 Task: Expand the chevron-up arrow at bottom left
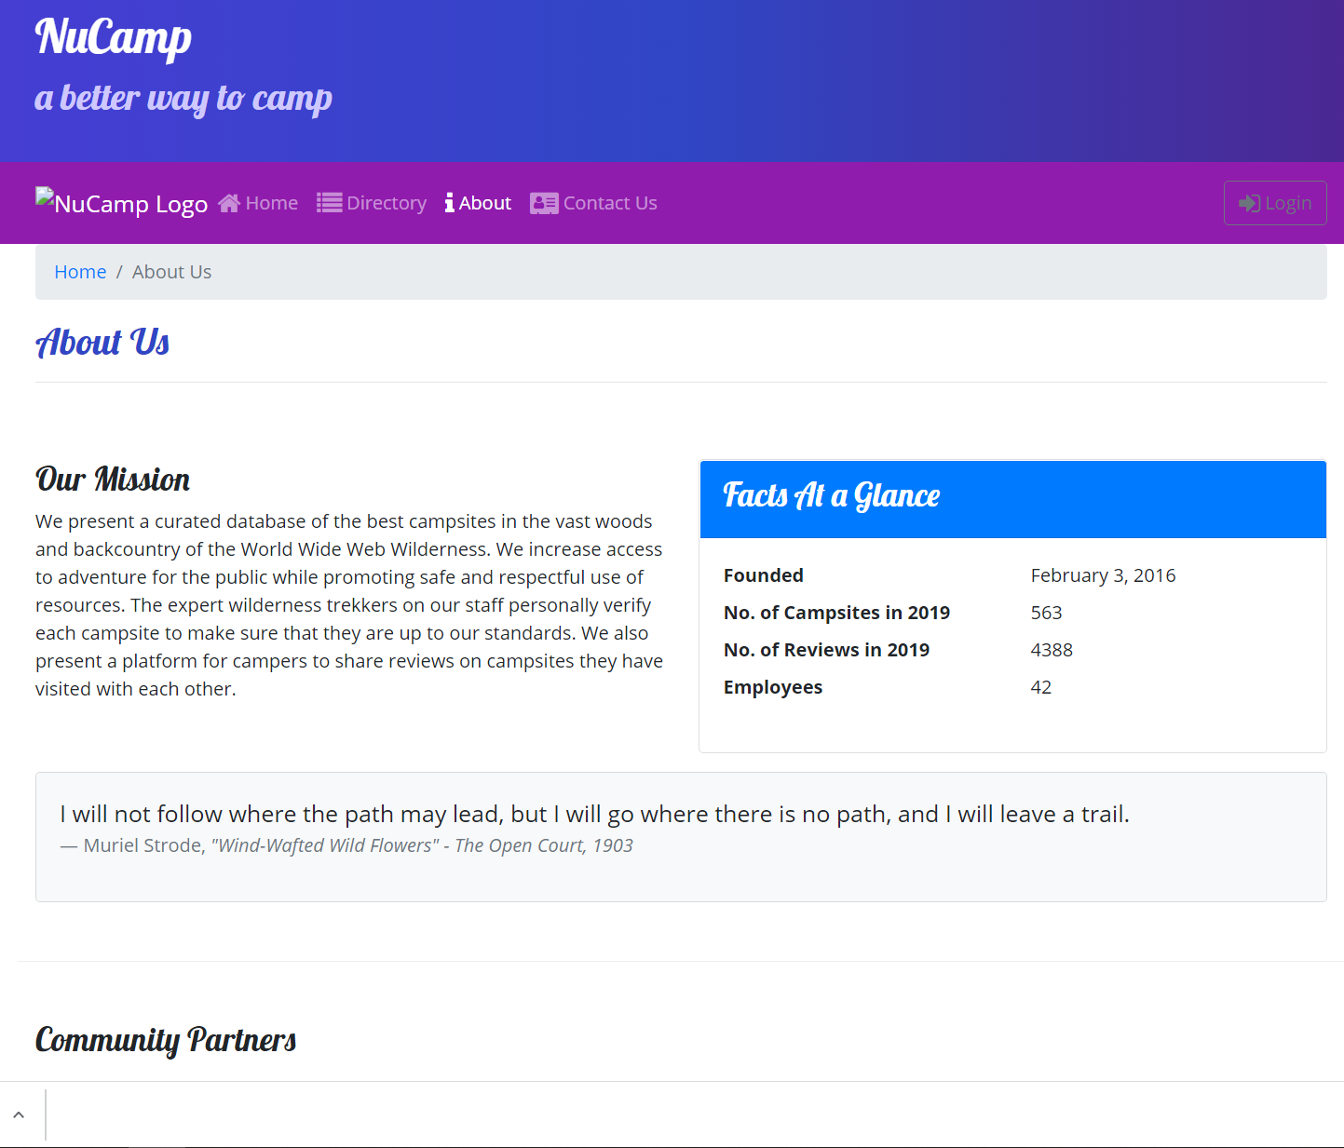[19, 1114]
